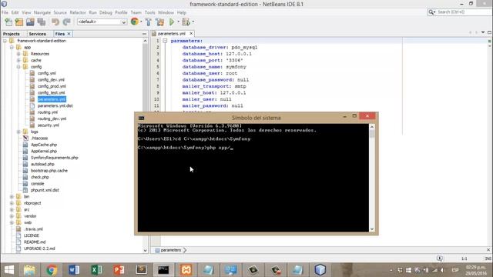
Task: Switch to the Services tab
Action: click(37, 34)
